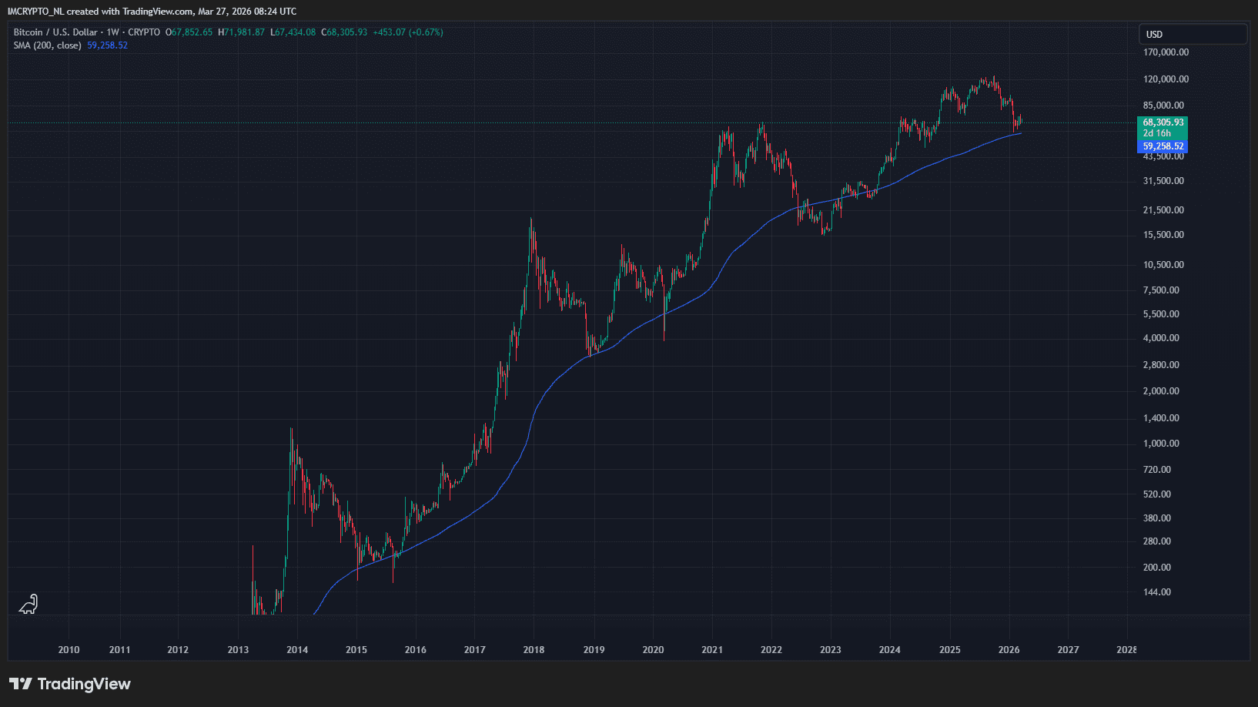Click the high price value H71,981.87
This screenshot has height=707, width=1258.
pos(242,32)
